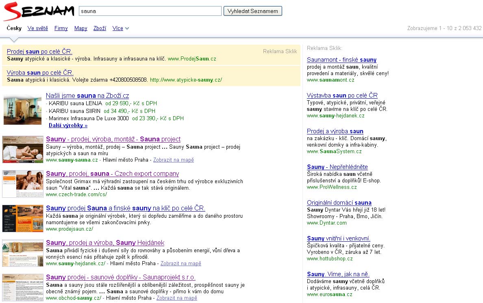Viewport: 483px width, 303px height.
Task: Click the Sauny Hejdánek result thumbnail
Action: [x=23, y=253]
